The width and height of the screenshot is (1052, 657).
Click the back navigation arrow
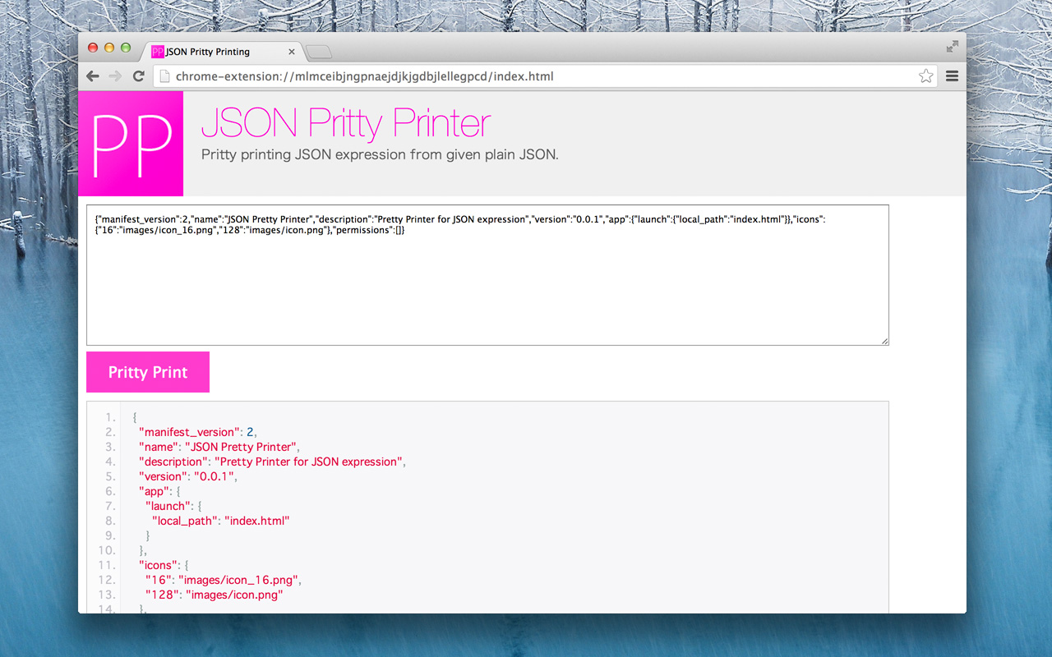(x=92, y=76)
